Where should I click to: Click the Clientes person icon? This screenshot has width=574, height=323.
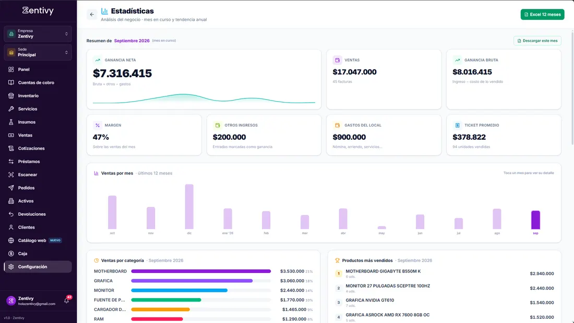(x=11, y=227)
